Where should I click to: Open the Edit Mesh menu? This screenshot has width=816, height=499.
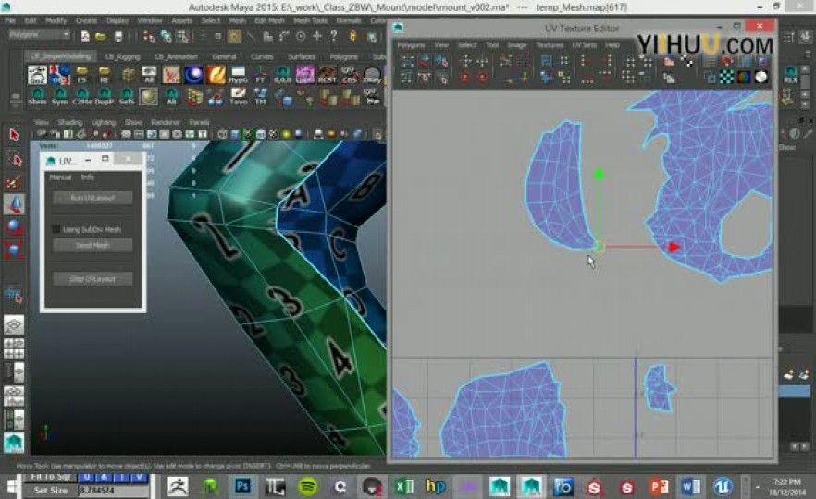269,20
